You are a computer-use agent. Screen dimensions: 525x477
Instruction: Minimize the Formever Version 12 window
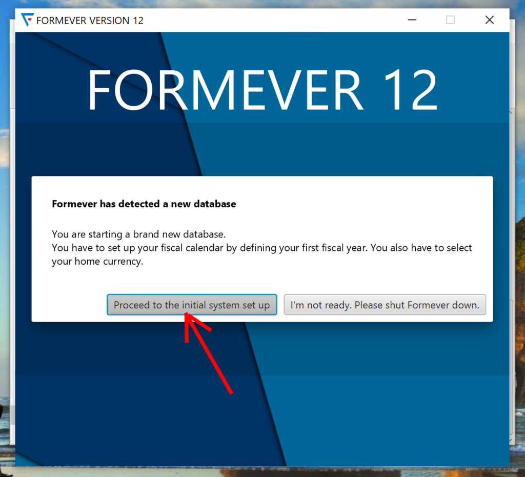coord(412,20)
